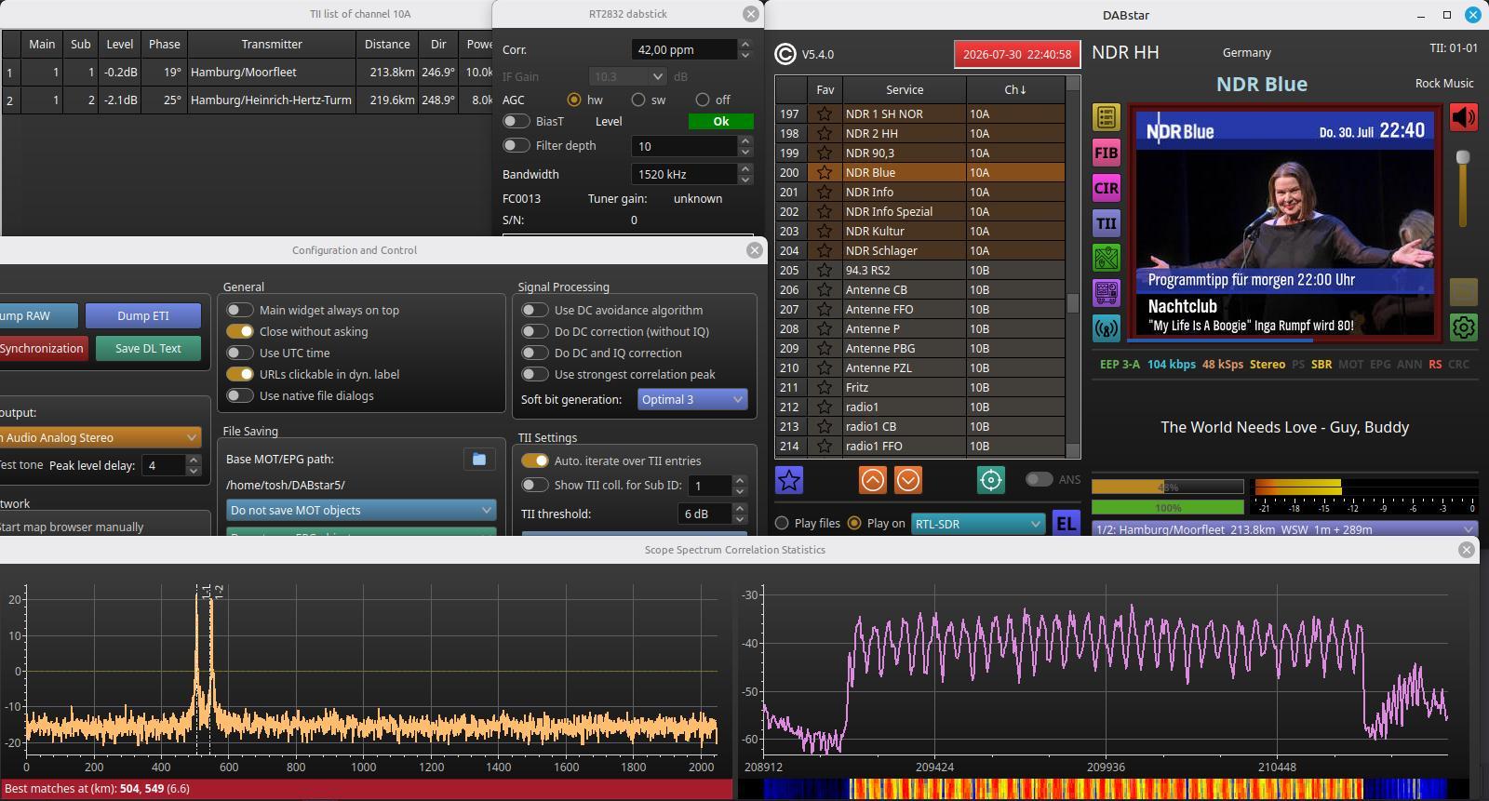Open folder browser for Base MOT/EPG path
The width and height of the screenshot is (1489, 801).
[479, 459]
